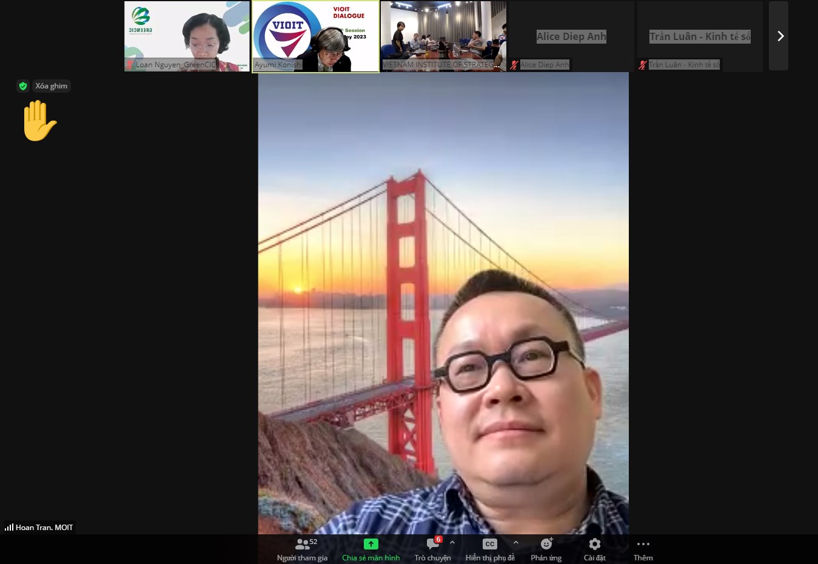Image resolution: width=818 pixels, height=564 pixels.
Task: Click the green share screen icon
Action: 370,544
